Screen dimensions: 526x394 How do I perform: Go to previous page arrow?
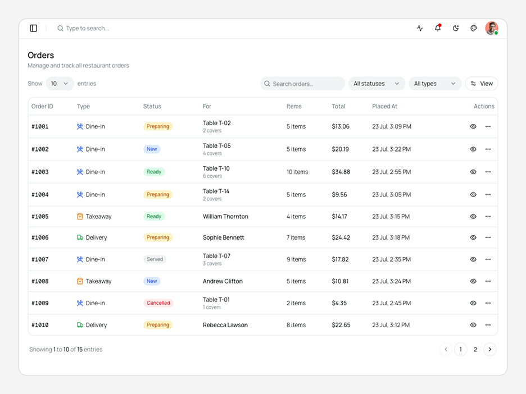[x=446, y=350]
